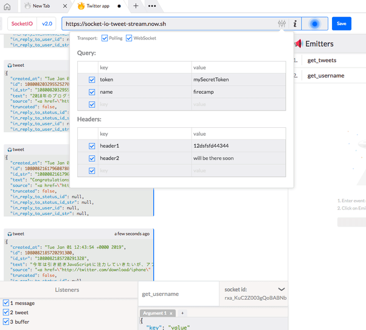366x330 pixels.
Task: Uncheck the tweet listener
Action: pos(6,312)
